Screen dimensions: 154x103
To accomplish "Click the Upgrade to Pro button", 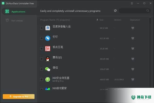I will 19,97.
